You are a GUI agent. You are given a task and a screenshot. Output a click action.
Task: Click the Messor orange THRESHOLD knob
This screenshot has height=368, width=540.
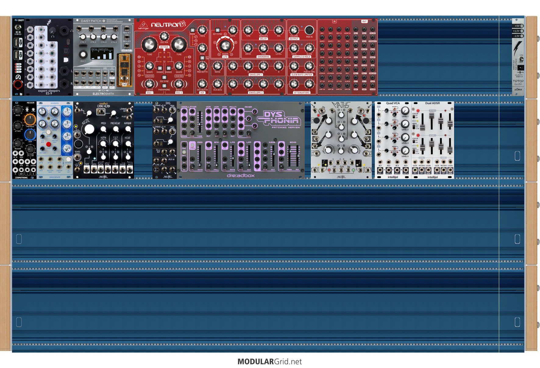pos(30,119)
